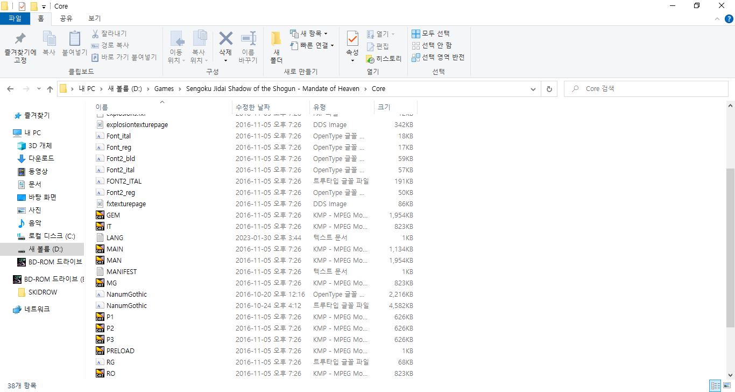Select 바탕 화면 in navigation pane
This screenshot has width=735, height=392.
pos(42,197)
